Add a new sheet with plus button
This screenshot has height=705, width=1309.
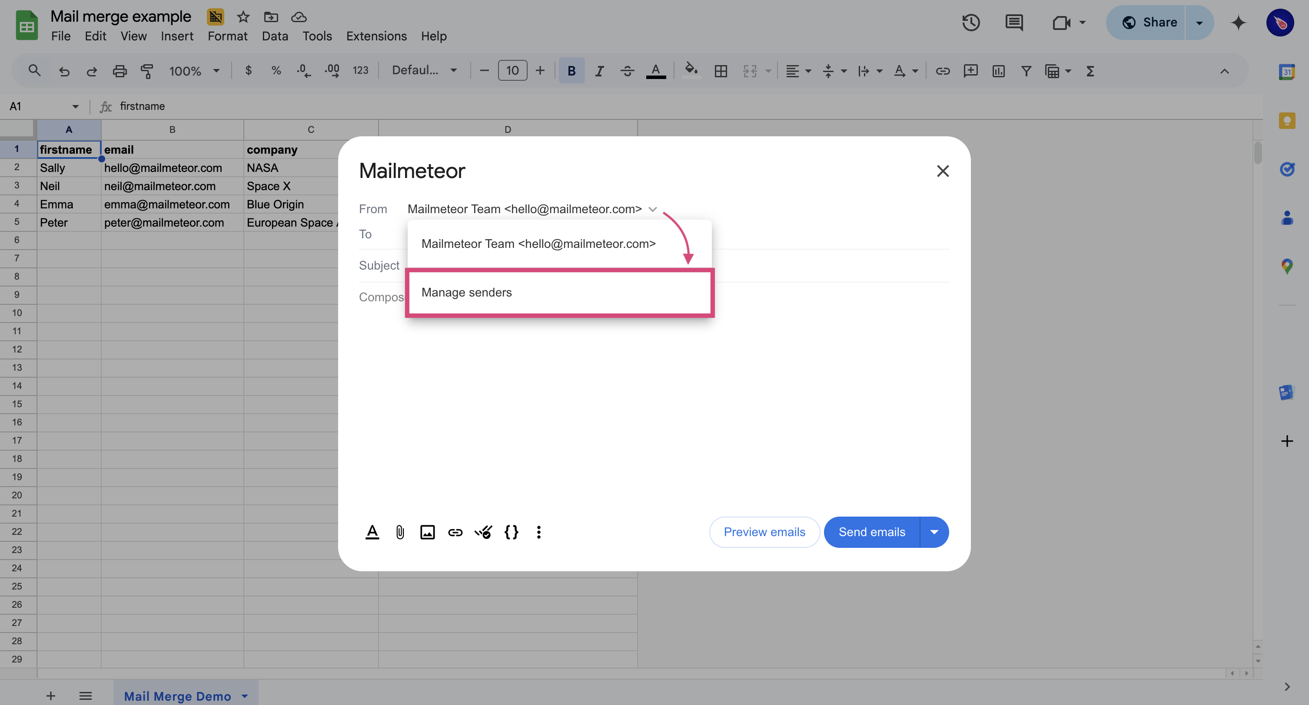coord(50,696)
